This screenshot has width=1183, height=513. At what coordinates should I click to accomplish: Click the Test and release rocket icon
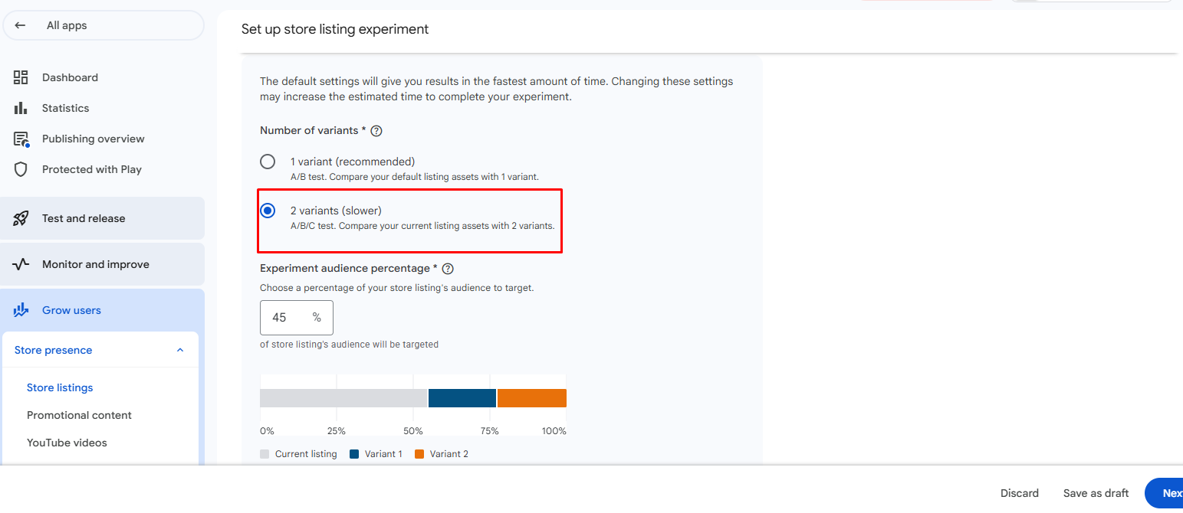coord(21,218)
